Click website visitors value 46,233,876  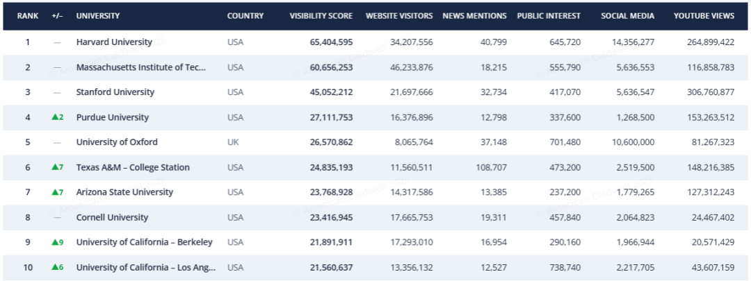click(x=412, y=67)
